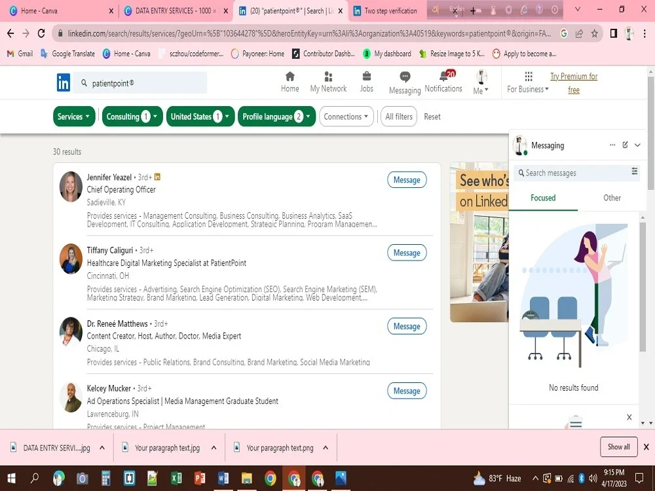Screen dimensions: 655x491
Task: Open the Jobs briefcase icon
Action: pos(366,77)
